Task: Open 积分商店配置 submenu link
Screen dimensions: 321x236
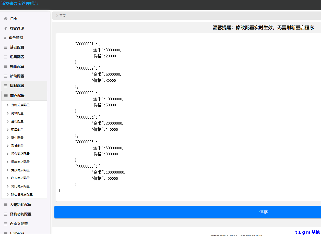Action: pyautogui.click(x=20, y=154)
